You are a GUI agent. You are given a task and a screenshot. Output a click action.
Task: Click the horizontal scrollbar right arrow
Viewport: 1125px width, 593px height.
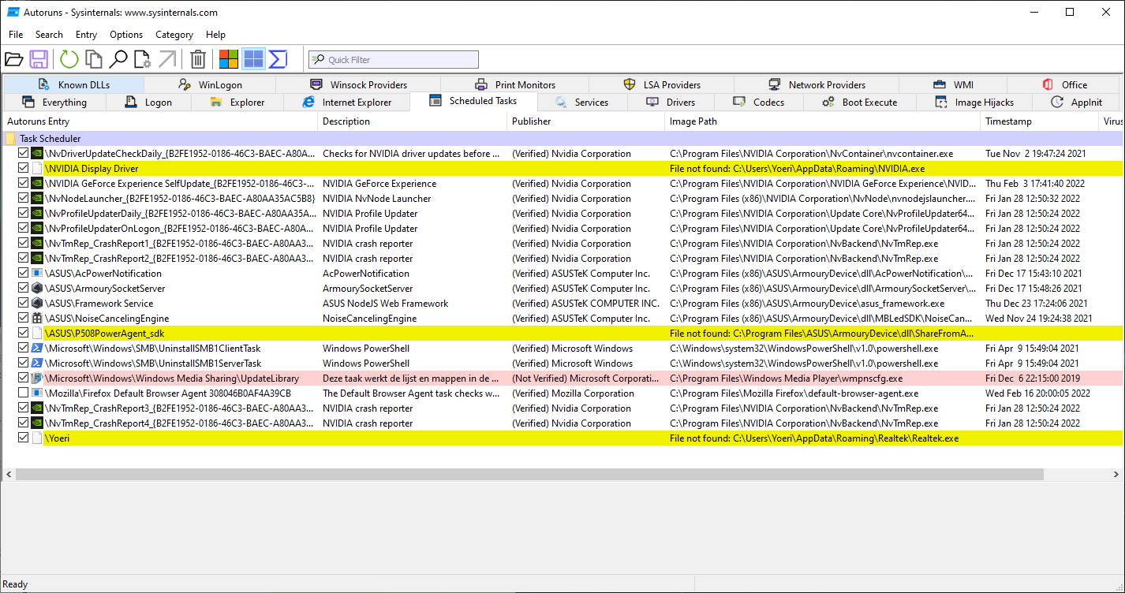[1116, 474]
